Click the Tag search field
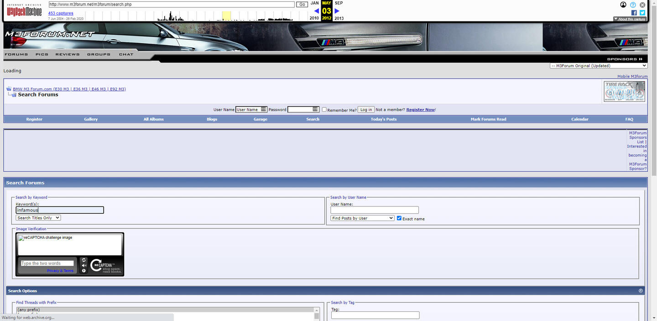Viewport: 657px width, 321px height. 375,315
